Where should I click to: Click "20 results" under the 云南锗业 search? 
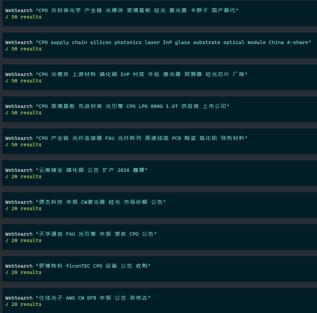coord(27,176)
